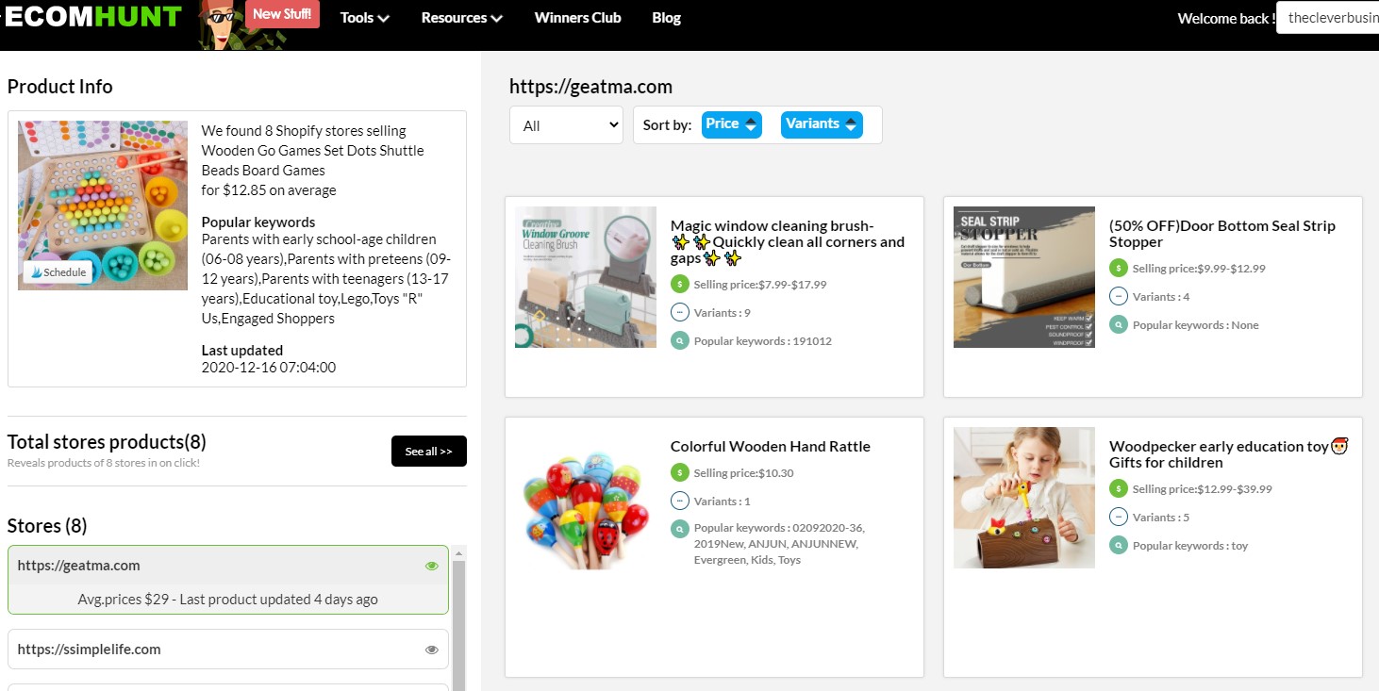Click the variants icon on Woodpecker early education toy card
This screenshot has height=691, width=1379.
[x=1119, y=517]
